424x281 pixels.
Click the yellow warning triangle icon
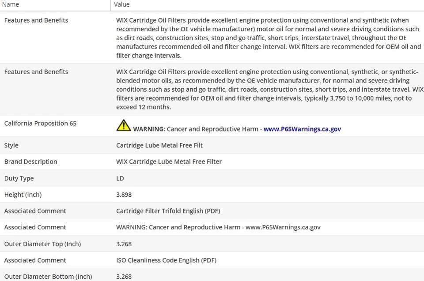click(124, 126)
